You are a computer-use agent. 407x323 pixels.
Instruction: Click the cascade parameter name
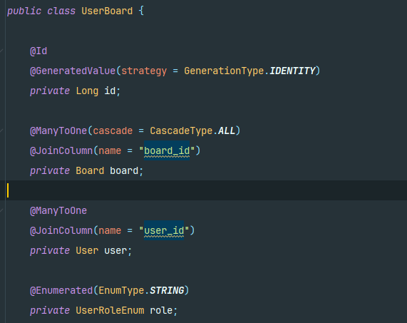[x=113, y=130]
